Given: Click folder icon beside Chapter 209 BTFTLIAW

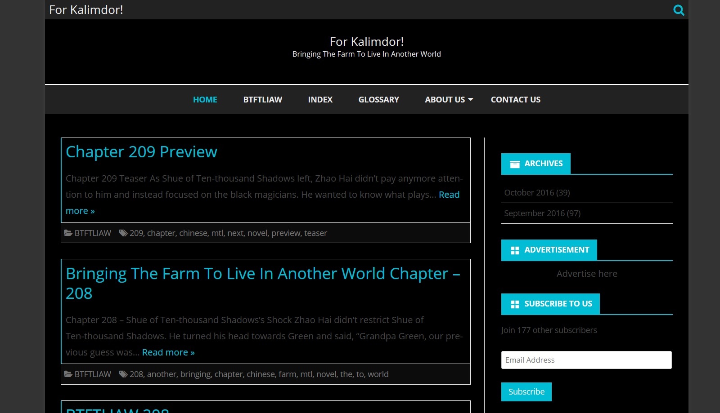Looking at the screenshot, I should point(68,233).
